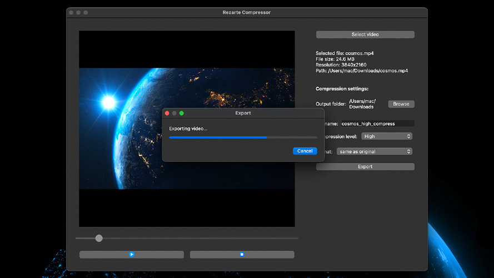Click the Rezarte Compressor window title
Viewport: 494px width, 278px height.
point(247,12)
